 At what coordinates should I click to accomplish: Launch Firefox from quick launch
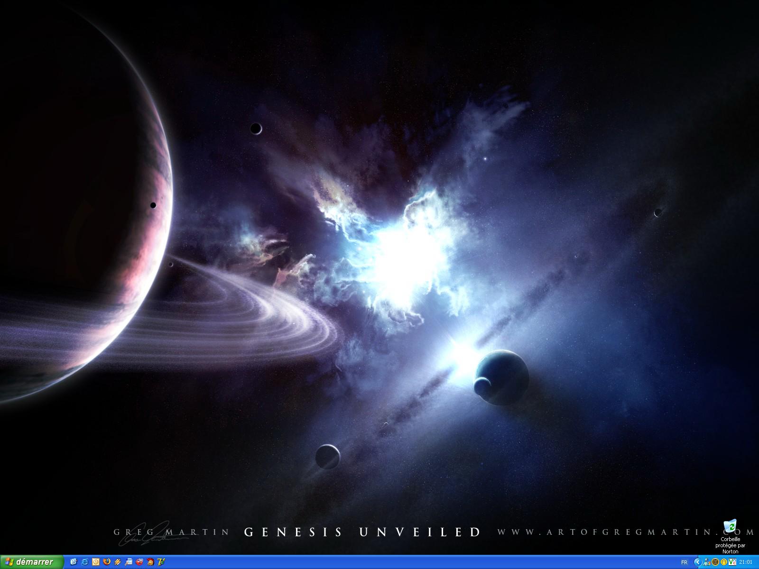tap(107, 562)
